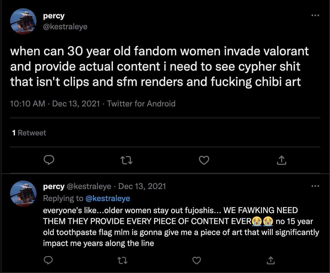Open more options for main tweet
330x273 pixels.
point(315,16)
